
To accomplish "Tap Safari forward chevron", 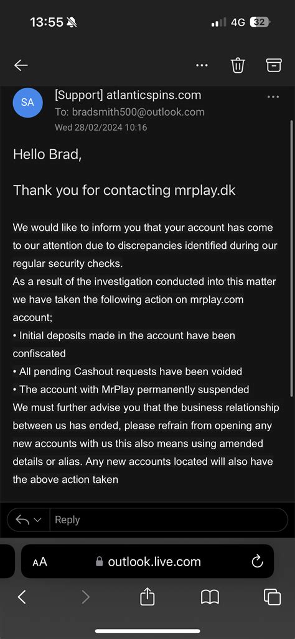I will click(85, 597).
